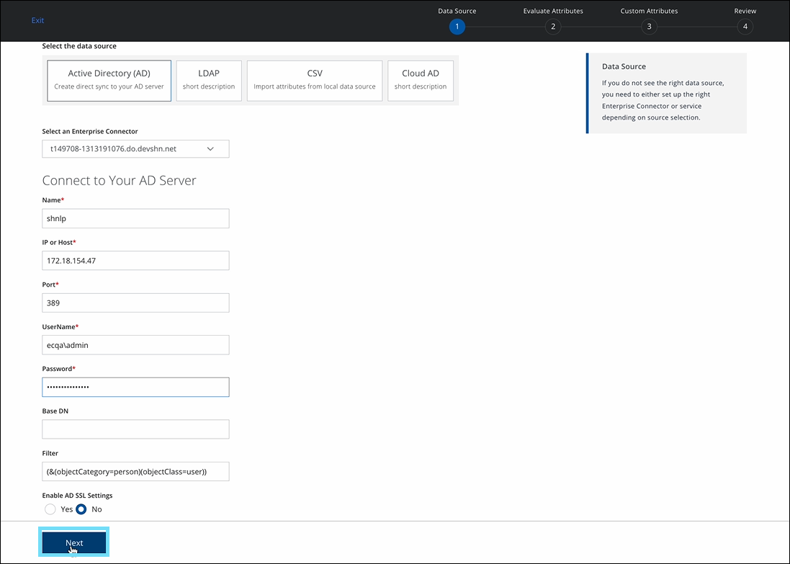Screen dimensions: 790x564
Task: Select Yes for Enable AD SSL Settings
Action: click(50, 509)
